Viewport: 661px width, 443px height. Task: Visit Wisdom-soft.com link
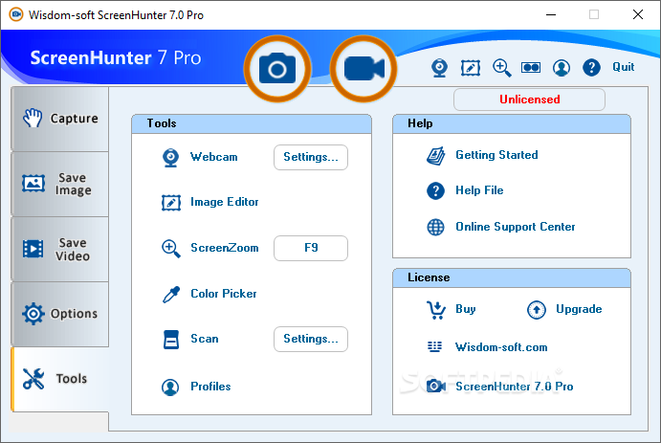[x=501, y=347]
